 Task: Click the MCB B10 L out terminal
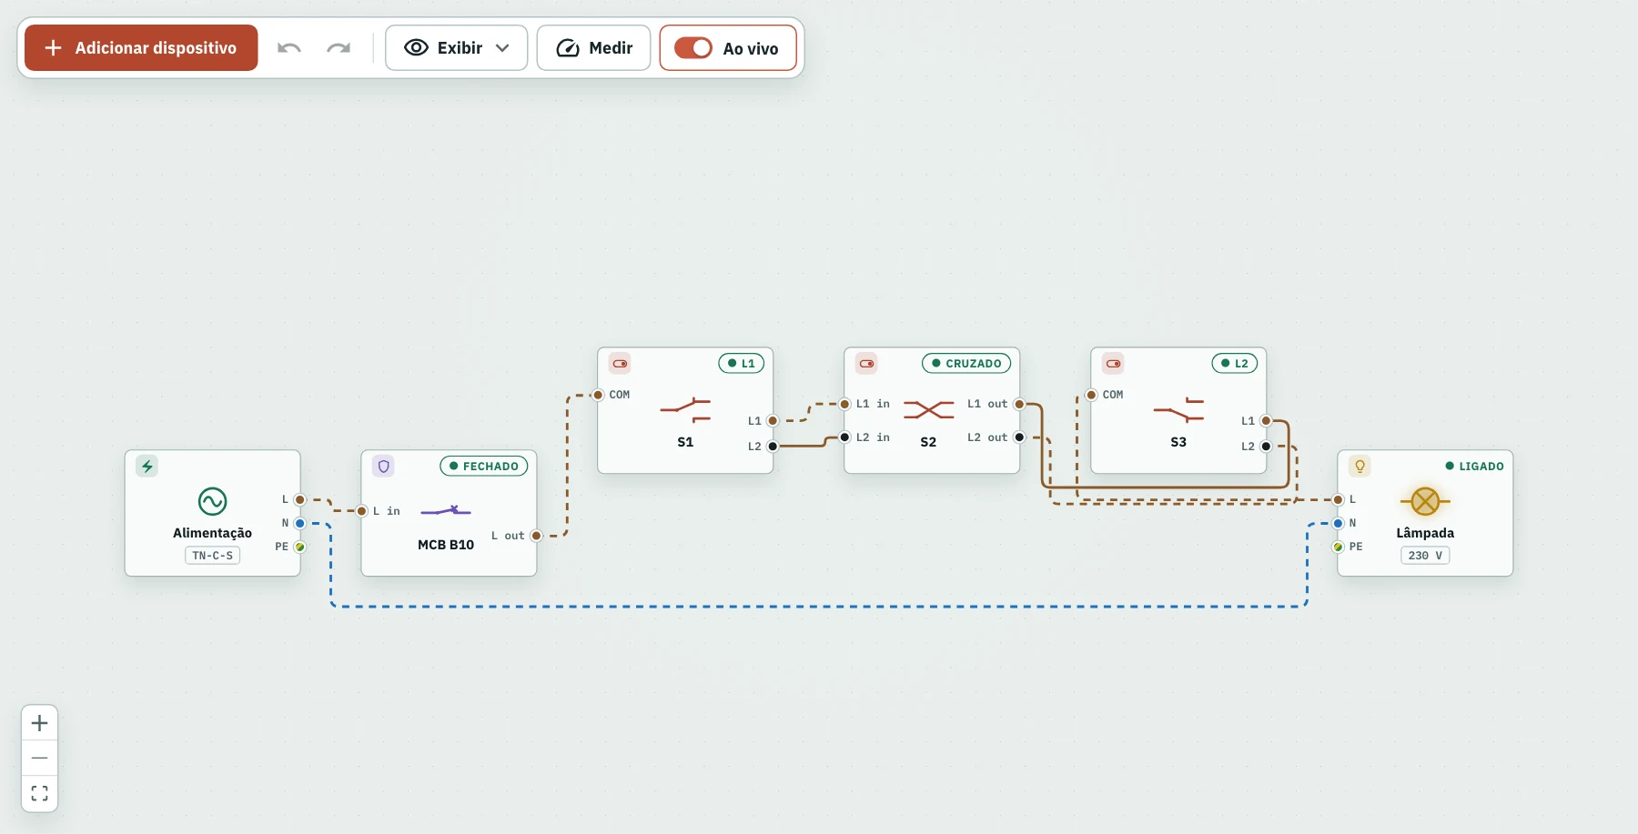[x=536, y=536]
